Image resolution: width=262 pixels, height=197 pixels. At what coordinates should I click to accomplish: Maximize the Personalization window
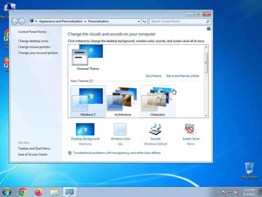(x=198, y=14)
